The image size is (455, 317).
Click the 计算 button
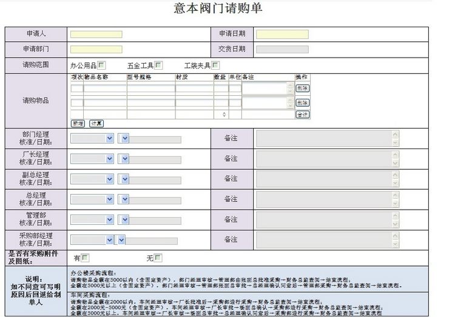[x=96, y=124]
